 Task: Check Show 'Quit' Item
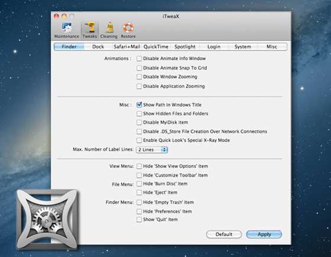pyautogui.click(x=139, y=219)
